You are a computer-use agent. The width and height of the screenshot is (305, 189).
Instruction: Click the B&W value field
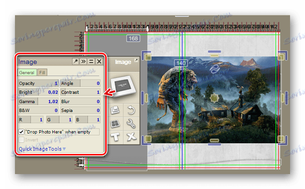coord(38,110)
